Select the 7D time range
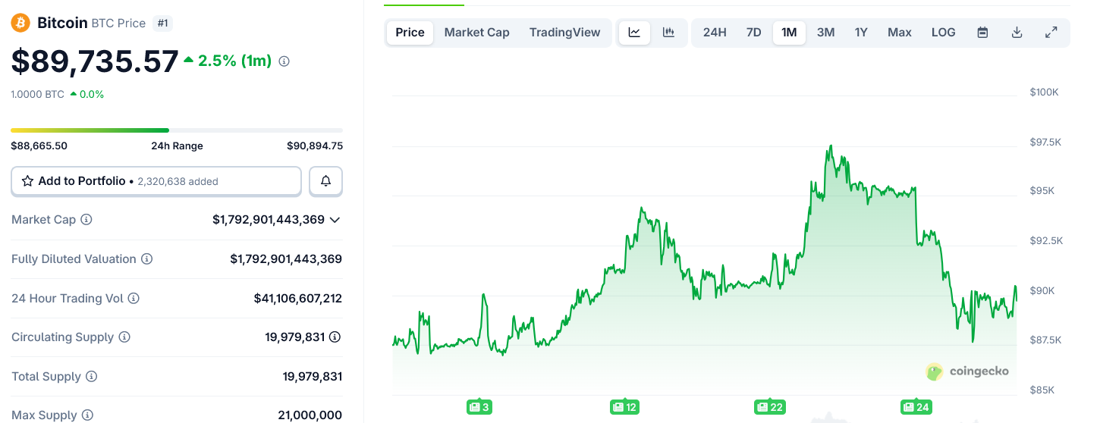 [x=754, y=33]
